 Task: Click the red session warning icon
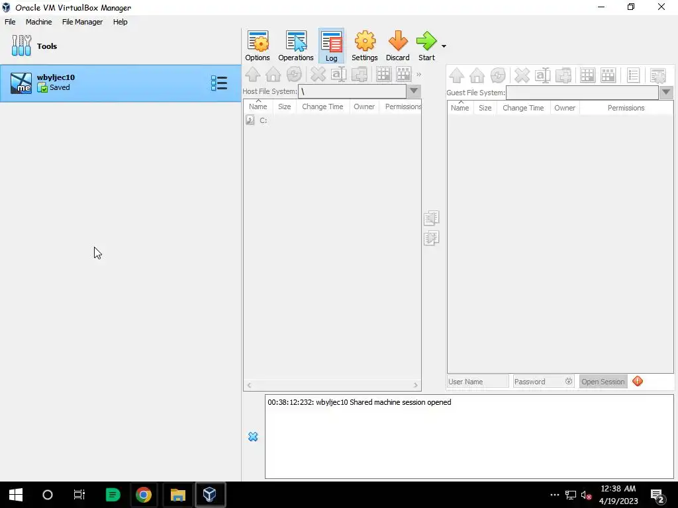tap(638, 381)
